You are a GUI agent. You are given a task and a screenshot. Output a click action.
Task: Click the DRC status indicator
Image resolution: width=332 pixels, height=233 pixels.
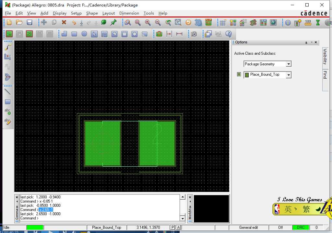click(301, 227)
